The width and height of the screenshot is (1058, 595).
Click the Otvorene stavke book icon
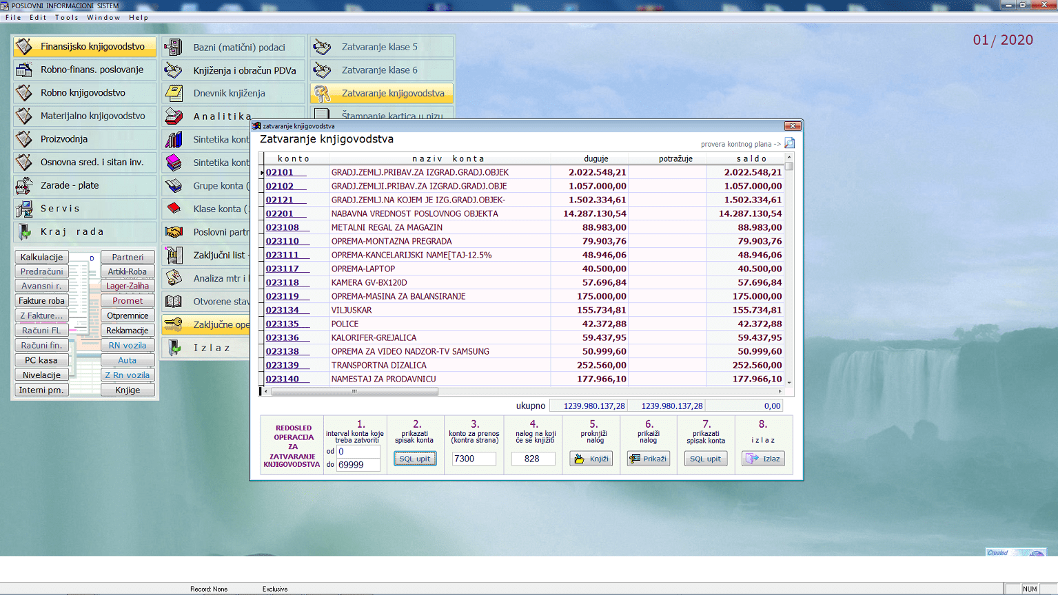[174, 302]
